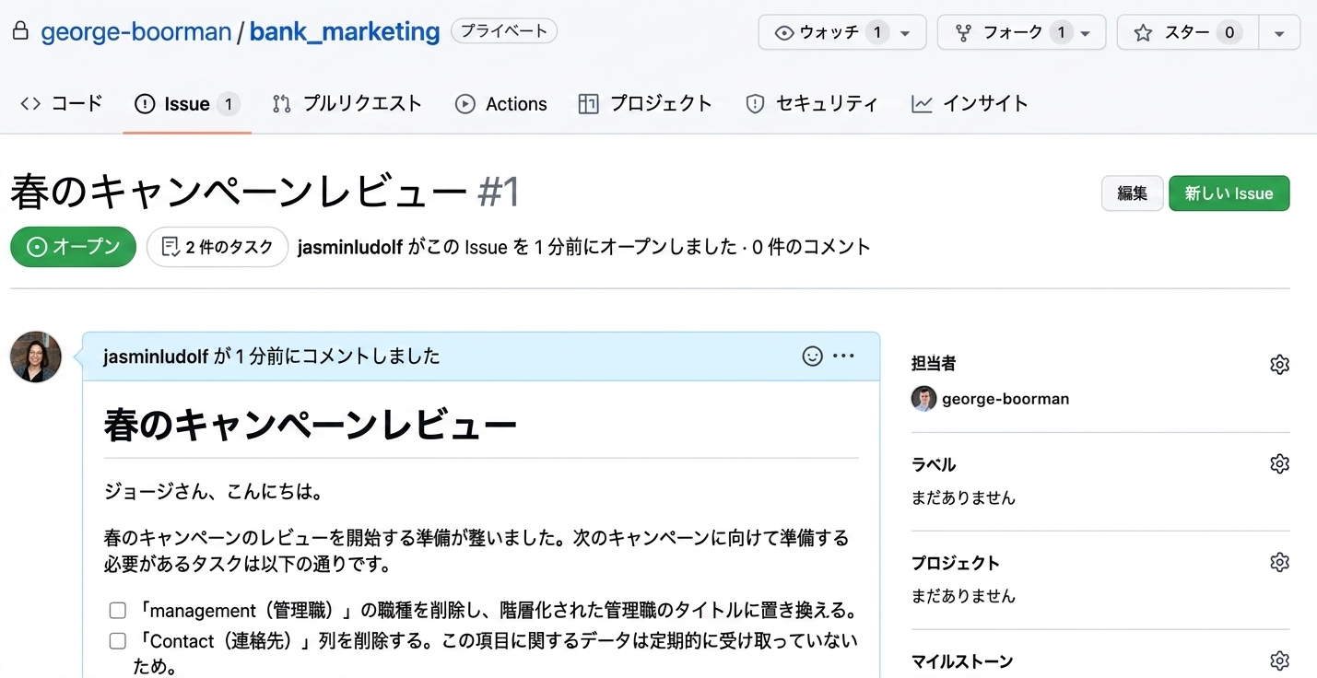Image resolution: width=1317 pixels, height=678 pixels.
Task: Expand the ウォッチ dropdown arrow
Action: (x=907, y=33)
